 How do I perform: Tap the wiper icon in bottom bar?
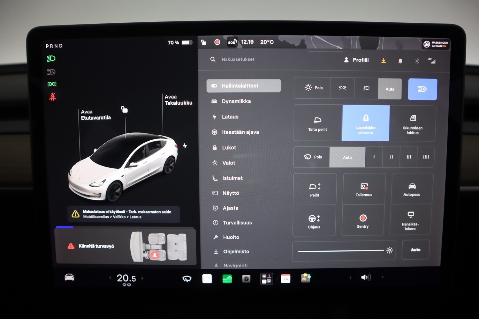tap(187, 279)
